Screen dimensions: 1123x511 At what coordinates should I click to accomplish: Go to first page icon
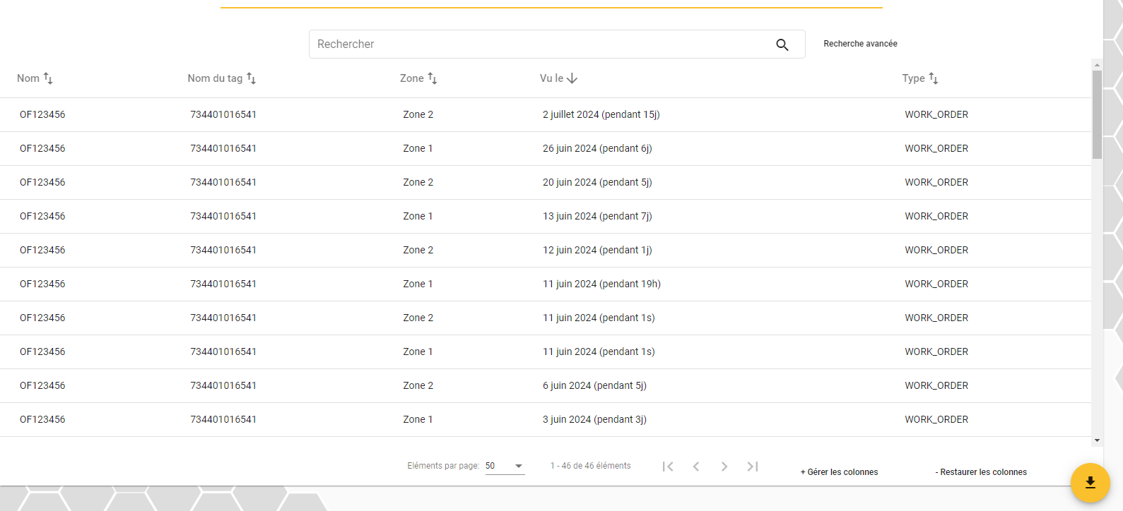[x=668, y=467]
